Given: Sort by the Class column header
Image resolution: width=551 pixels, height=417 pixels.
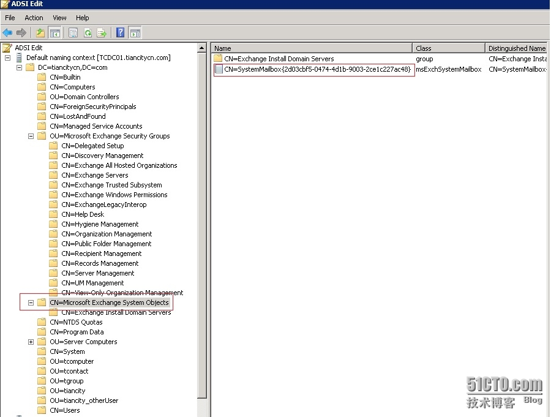Looking at the screenshot, I should point(449,48).
